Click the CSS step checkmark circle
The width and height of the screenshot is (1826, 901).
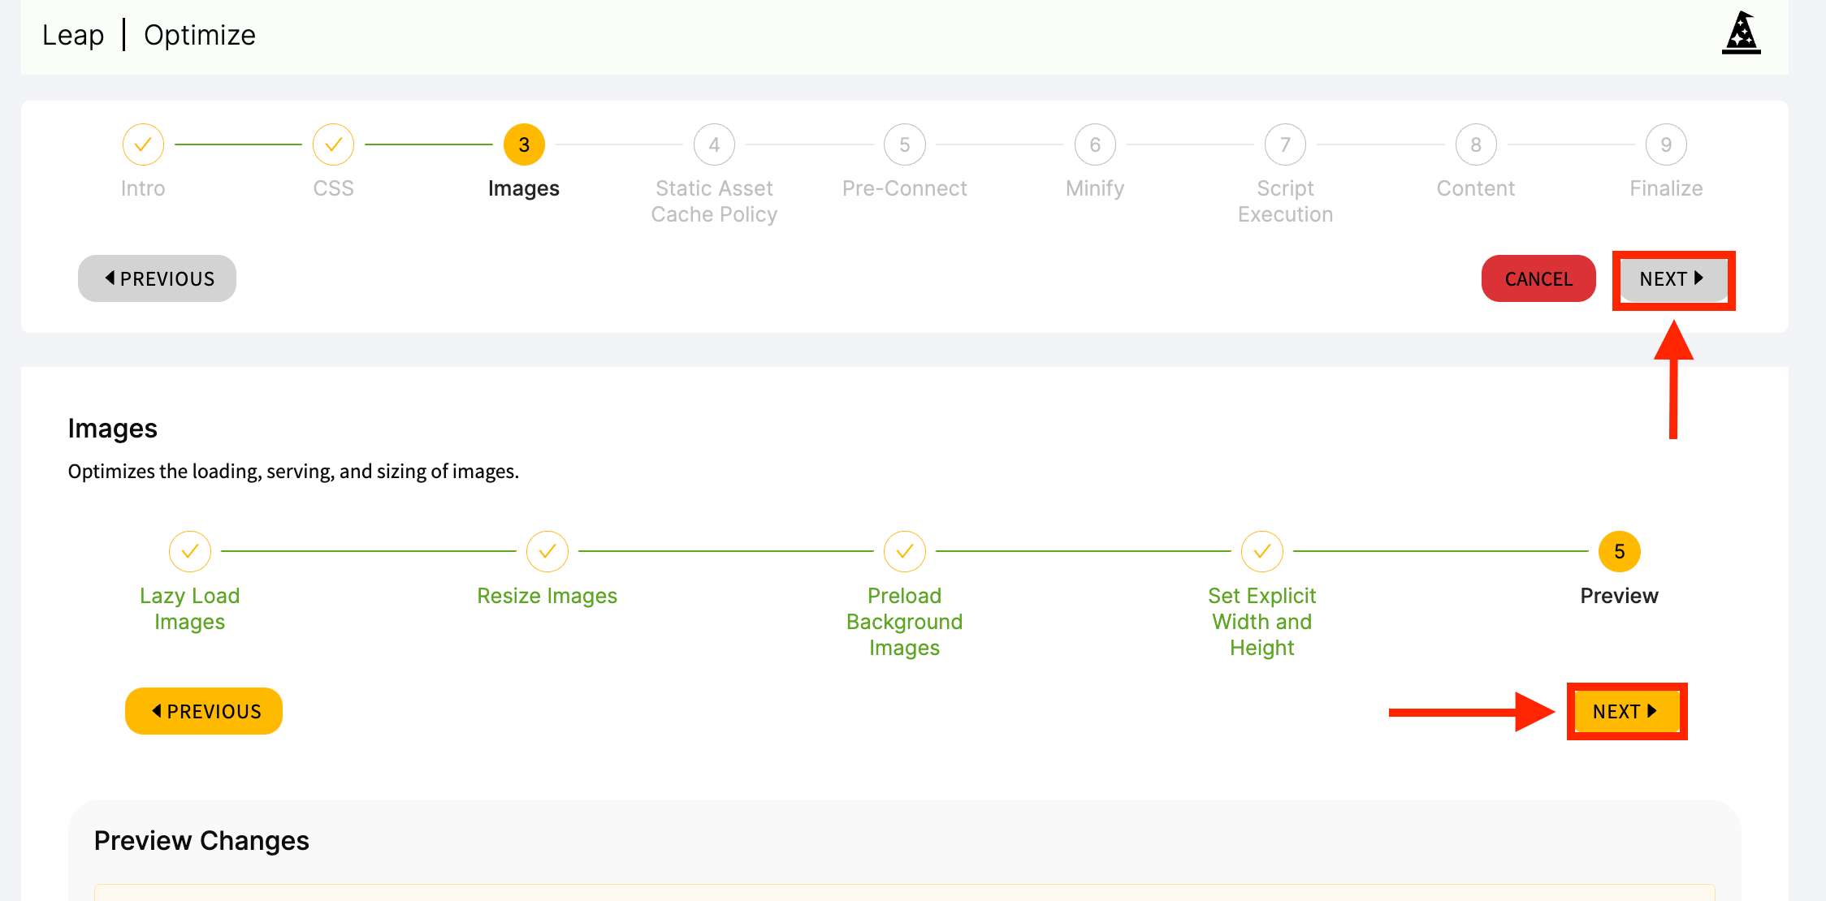tap(333, 144)
